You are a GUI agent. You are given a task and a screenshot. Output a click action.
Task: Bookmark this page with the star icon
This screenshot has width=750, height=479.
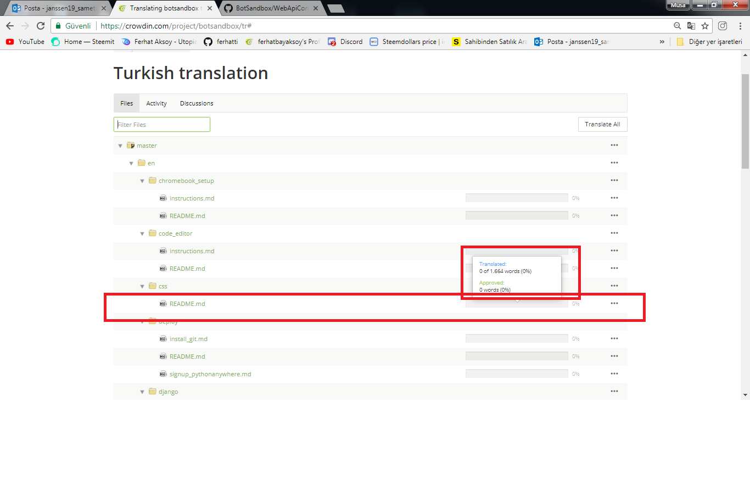[x=705, y=26]
